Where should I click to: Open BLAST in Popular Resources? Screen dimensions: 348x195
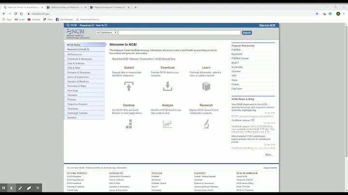[x=235, y=63]
